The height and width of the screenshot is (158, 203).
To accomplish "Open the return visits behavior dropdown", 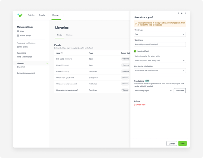I will [160, 61].
